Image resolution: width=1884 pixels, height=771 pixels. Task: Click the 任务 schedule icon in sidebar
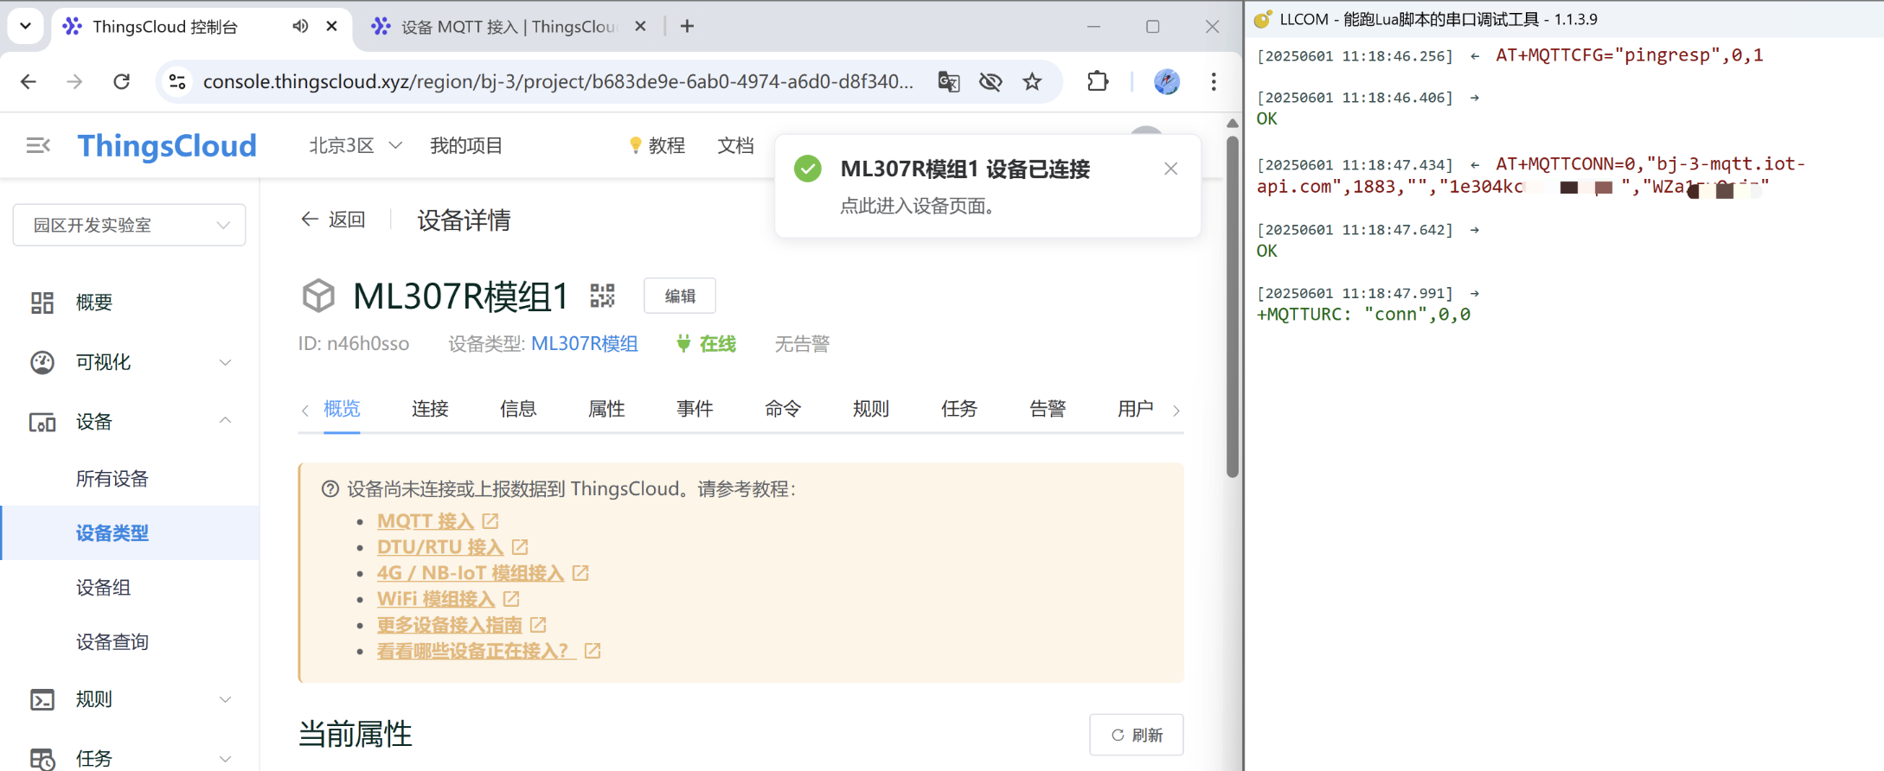point(42,759)
